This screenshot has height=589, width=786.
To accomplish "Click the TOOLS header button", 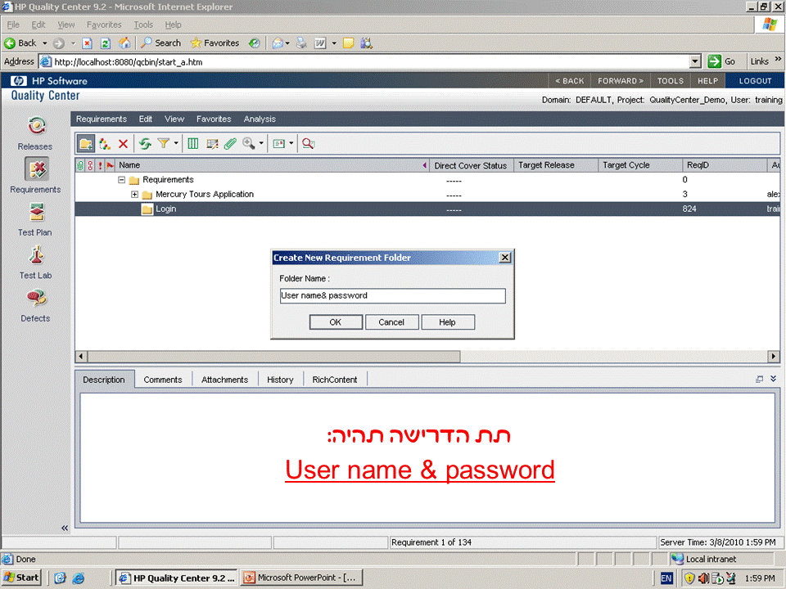I will [671, 81].
